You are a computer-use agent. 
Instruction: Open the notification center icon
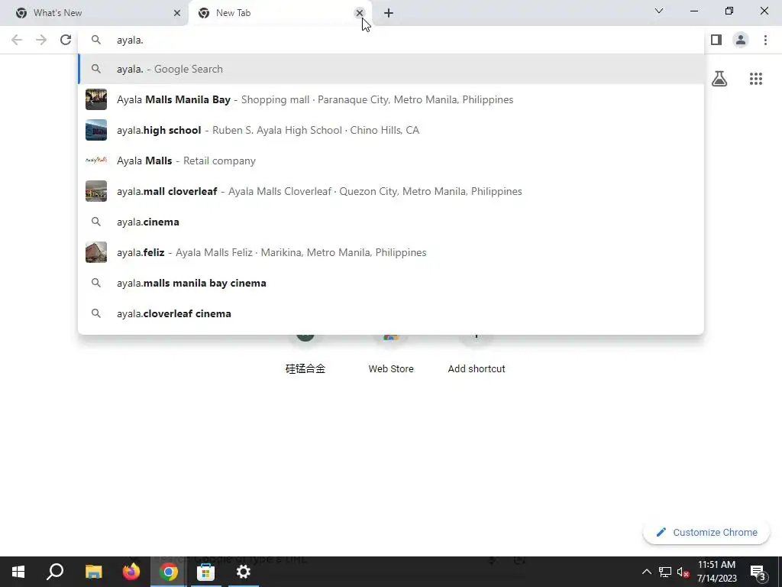pyautogui.click(x=758, y=572)
